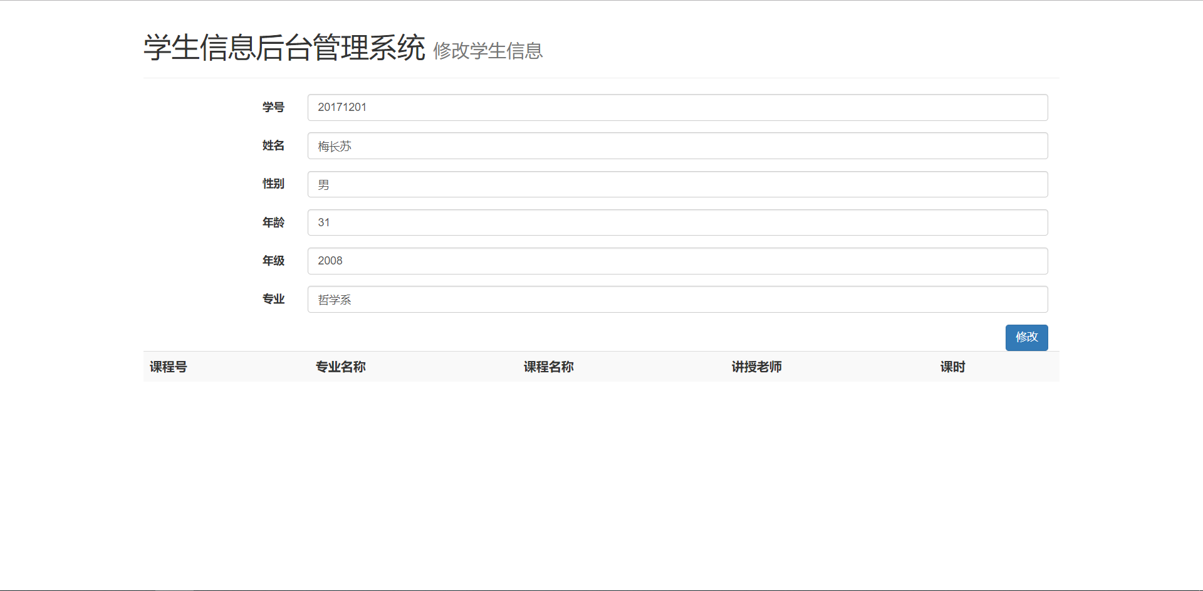The height and width of the screenshot is (591, 1203).
Task: Select the 年龄 field showing 31
Action: (x=677, y=222)
